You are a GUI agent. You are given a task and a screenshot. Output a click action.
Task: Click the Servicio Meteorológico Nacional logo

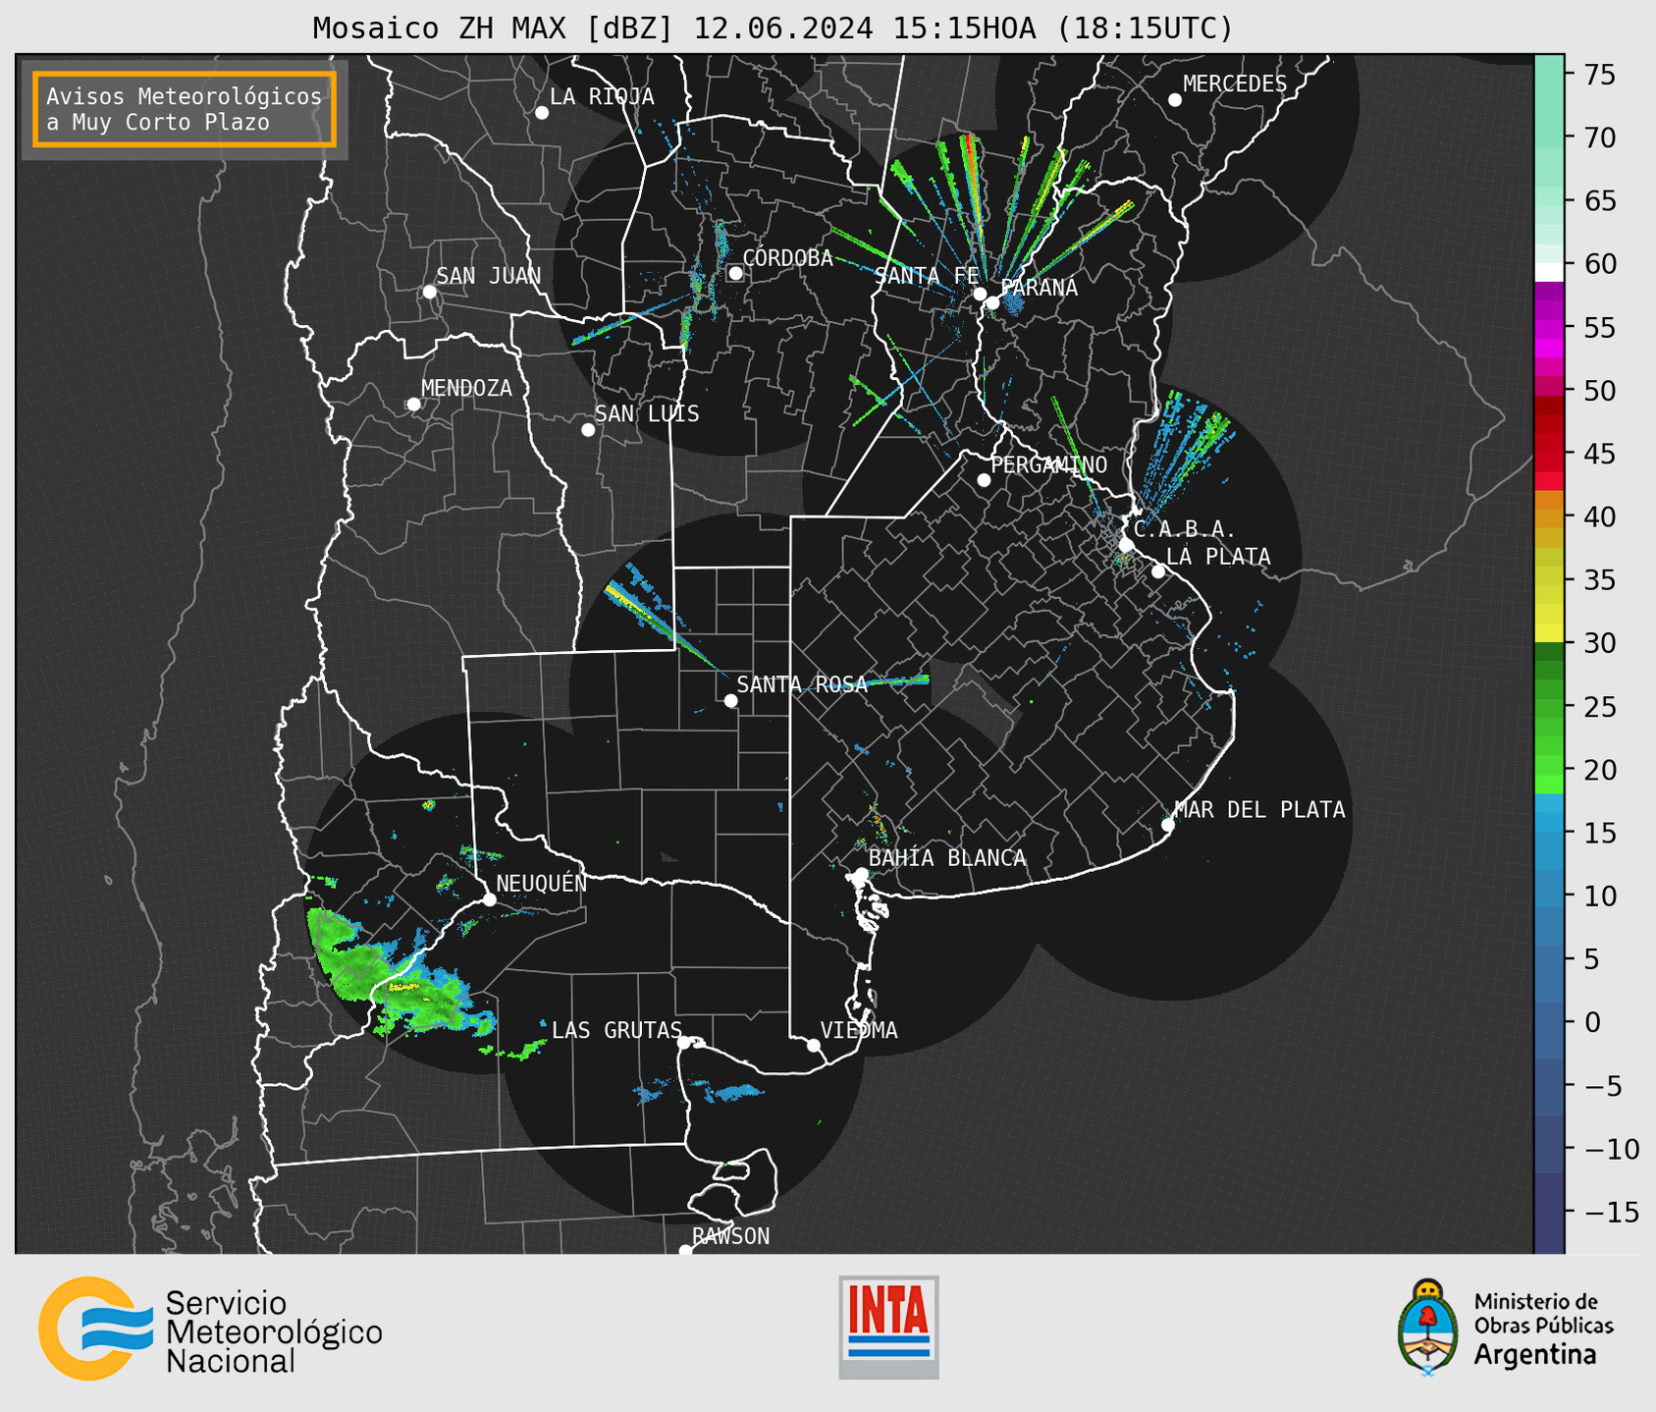(x=210, y=1330)
